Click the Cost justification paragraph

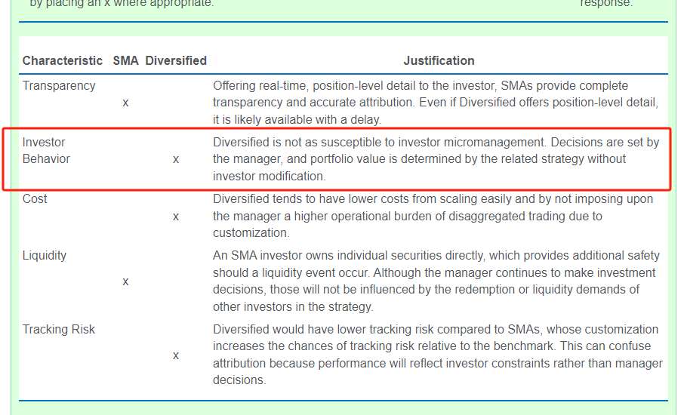tap(433, 217)
